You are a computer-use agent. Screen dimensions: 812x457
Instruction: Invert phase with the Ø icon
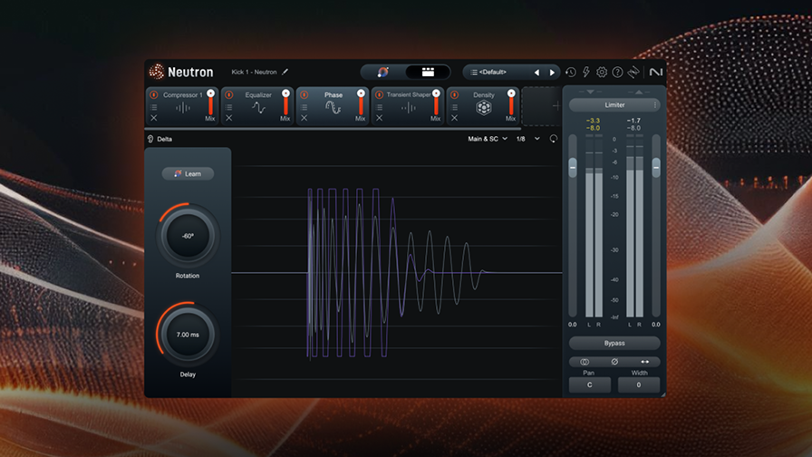(x=614, y=362)
